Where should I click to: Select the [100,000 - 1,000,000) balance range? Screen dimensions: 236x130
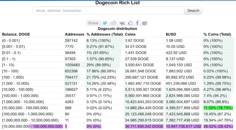20,96
